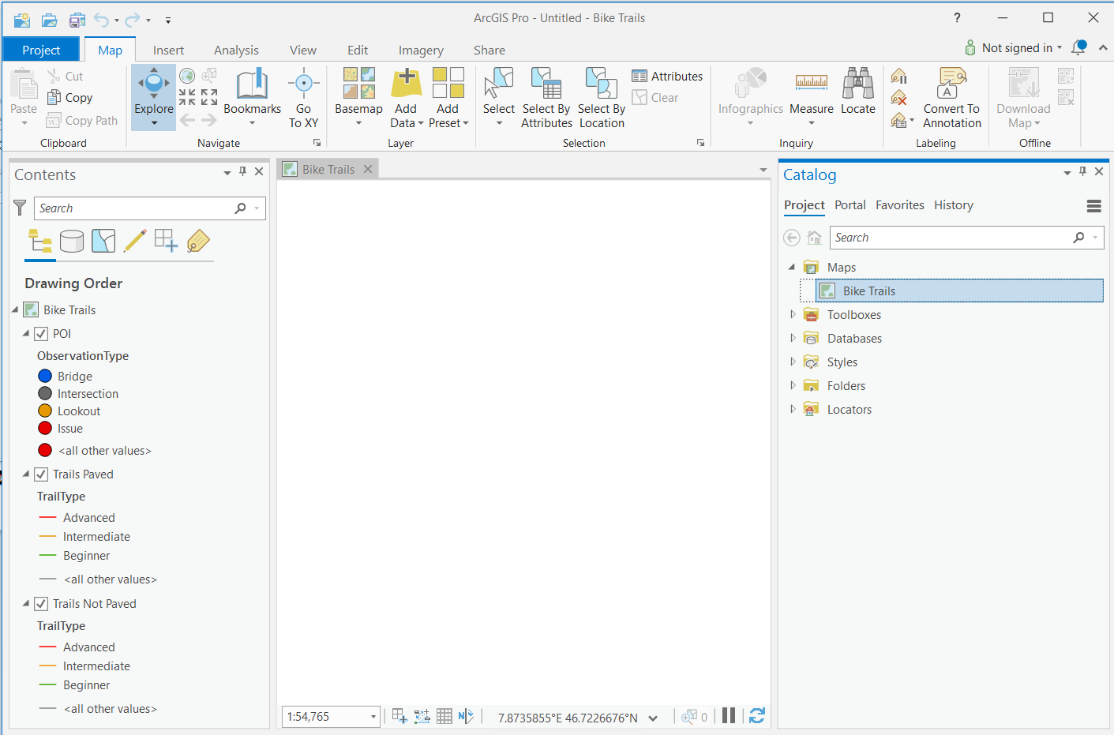Click the Attributes button in Selection group
Screen dimensions: 1114x735
click(x=667, y=76)
